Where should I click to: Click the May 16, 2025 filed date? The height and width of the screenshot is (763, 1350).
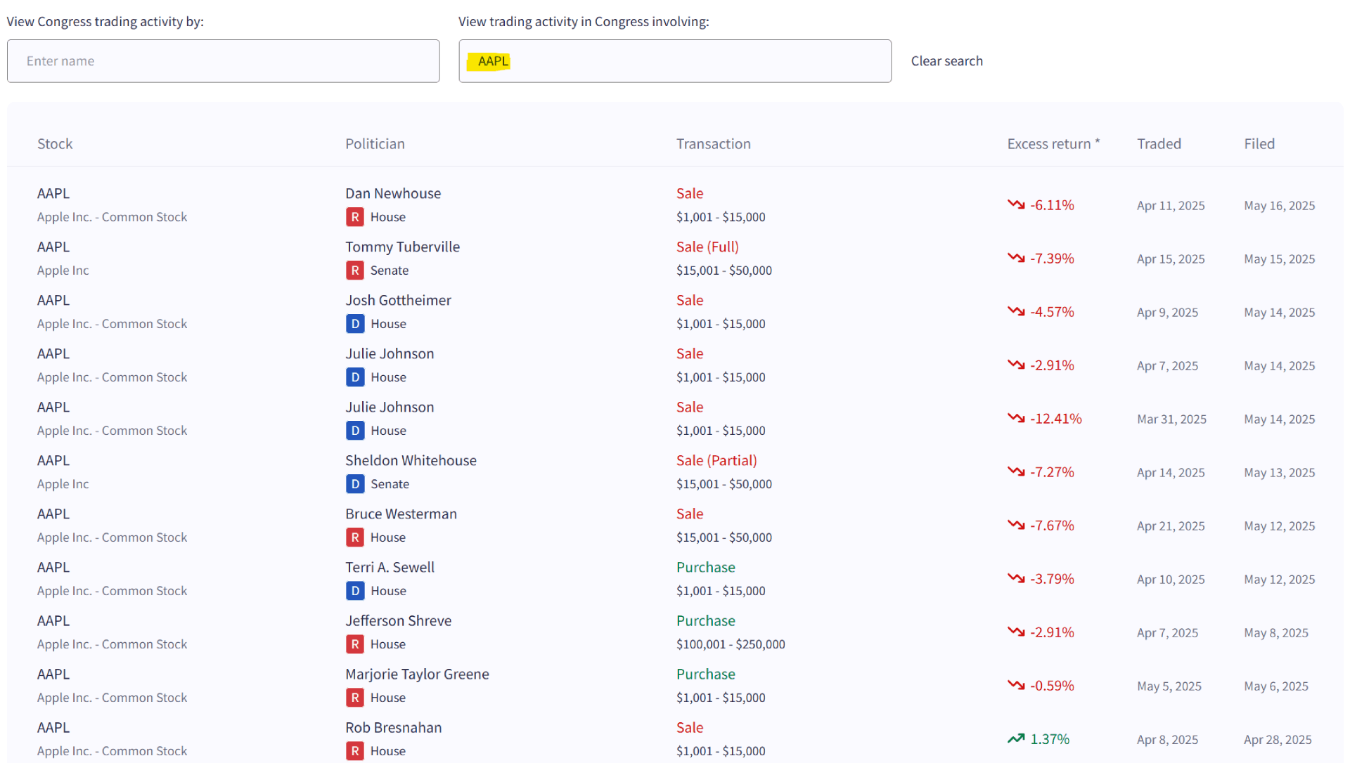coord(1279,206)
